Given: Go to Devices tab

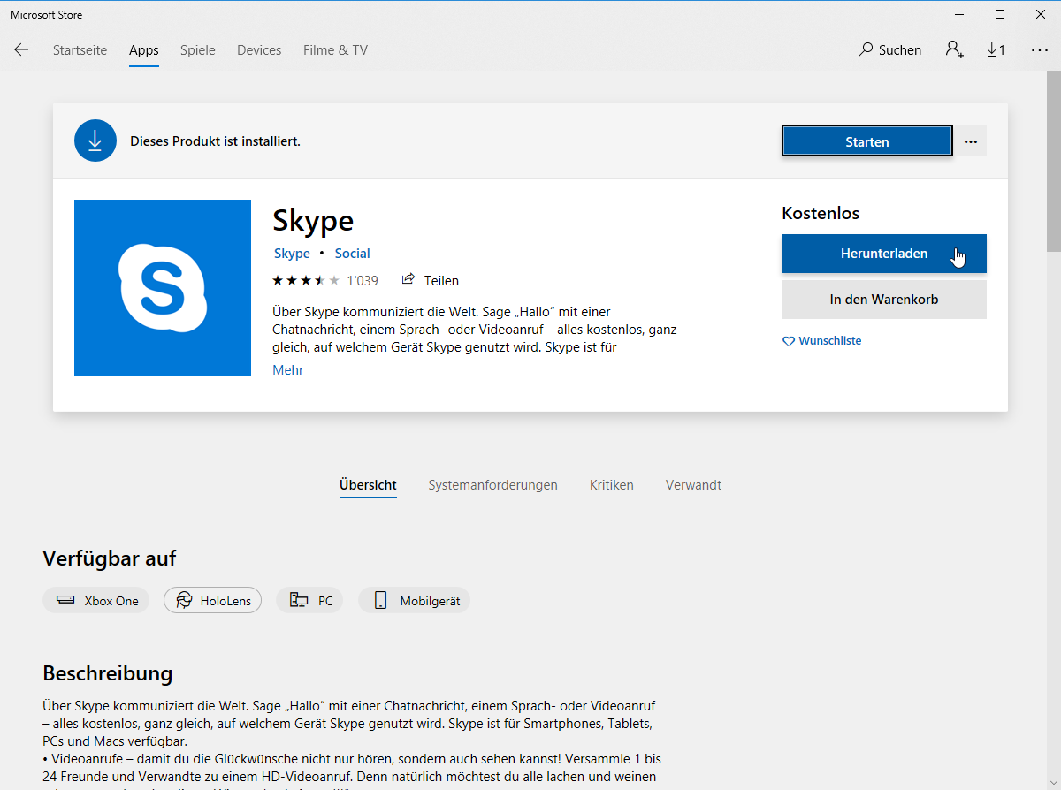Looking at the screenshot, I should (x=259, y=50).
